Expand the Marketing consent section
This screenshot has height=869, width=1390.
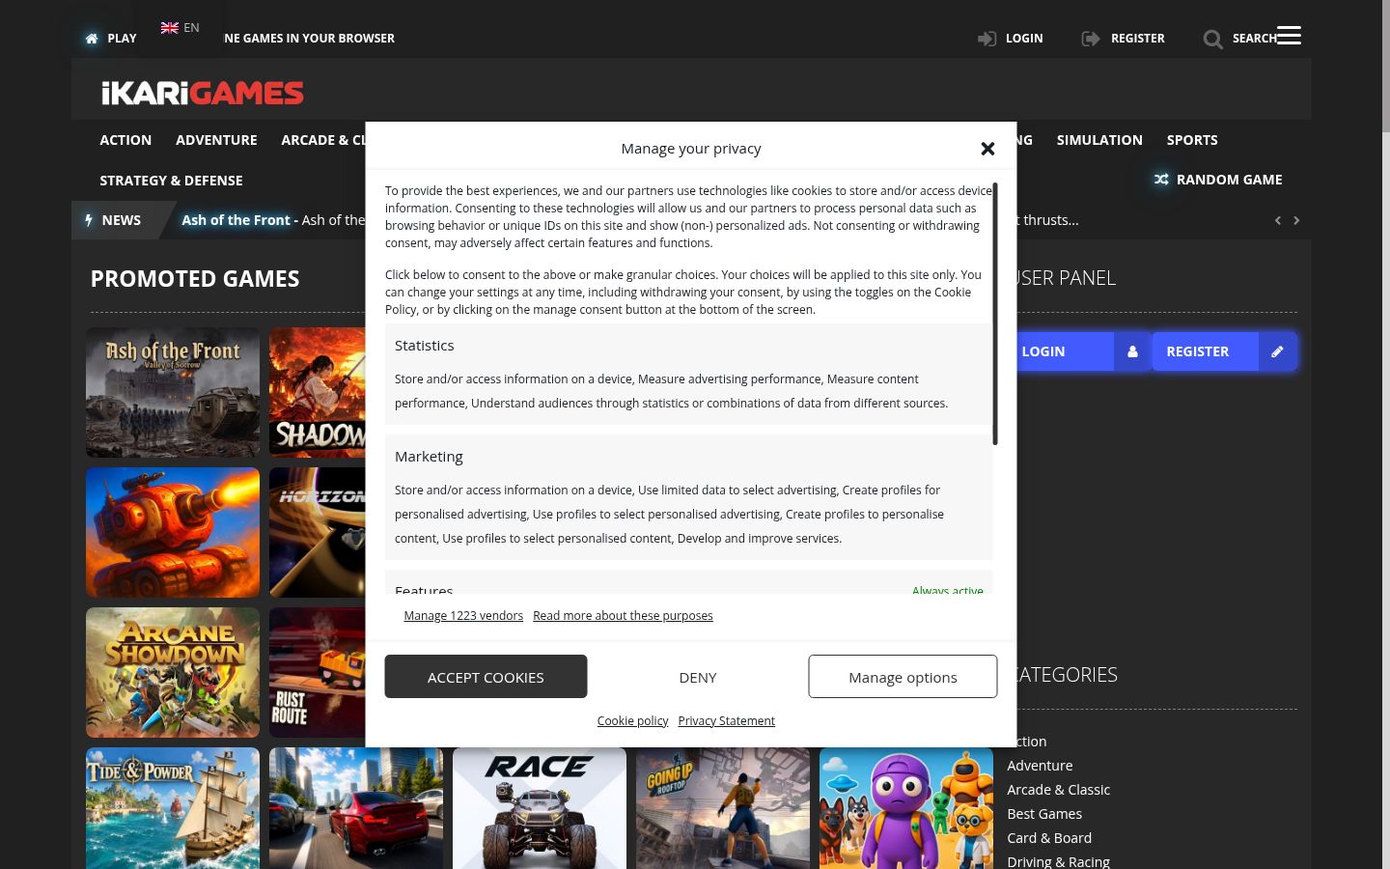[688, 496]
